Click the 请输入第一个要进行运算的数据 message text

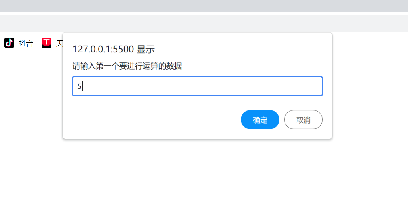(x=127, y=66)
